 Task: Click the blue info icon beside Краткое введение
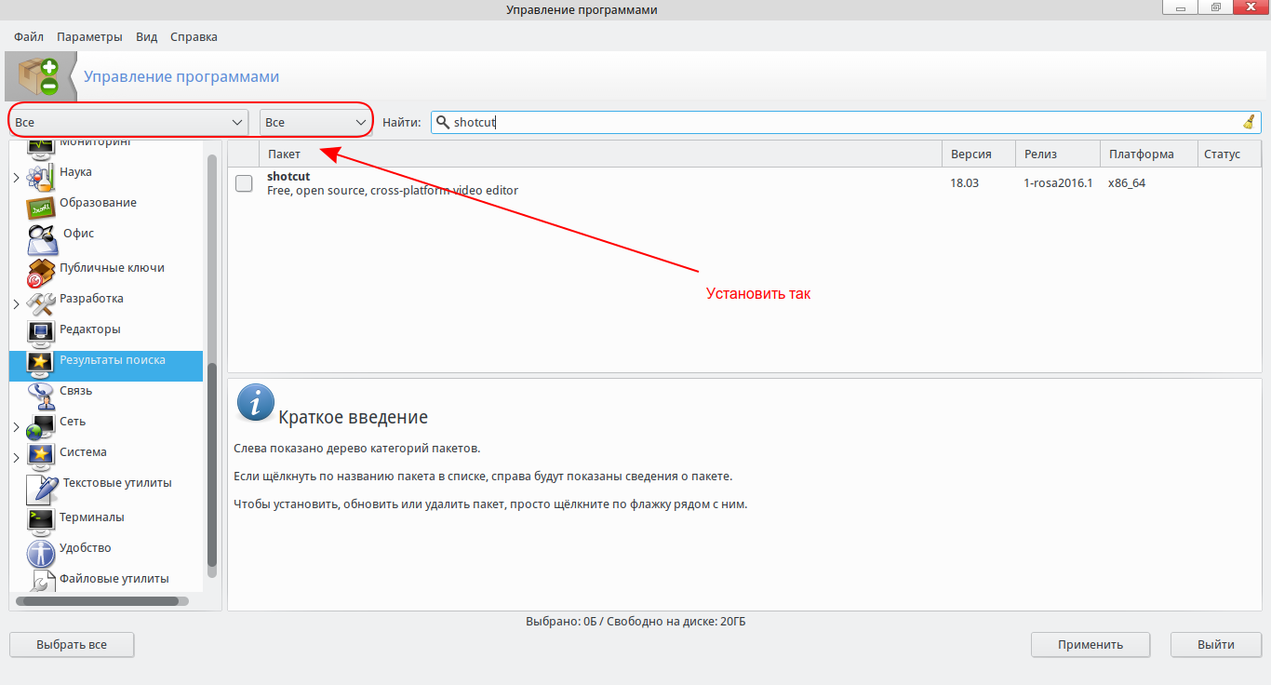pyautogui.click(x=255, y=401)
